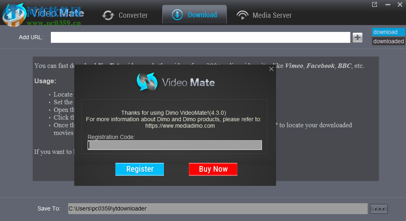The image size is (406, 221).
Task: Click the Media Server wifi icon
Action: point(243,15)
